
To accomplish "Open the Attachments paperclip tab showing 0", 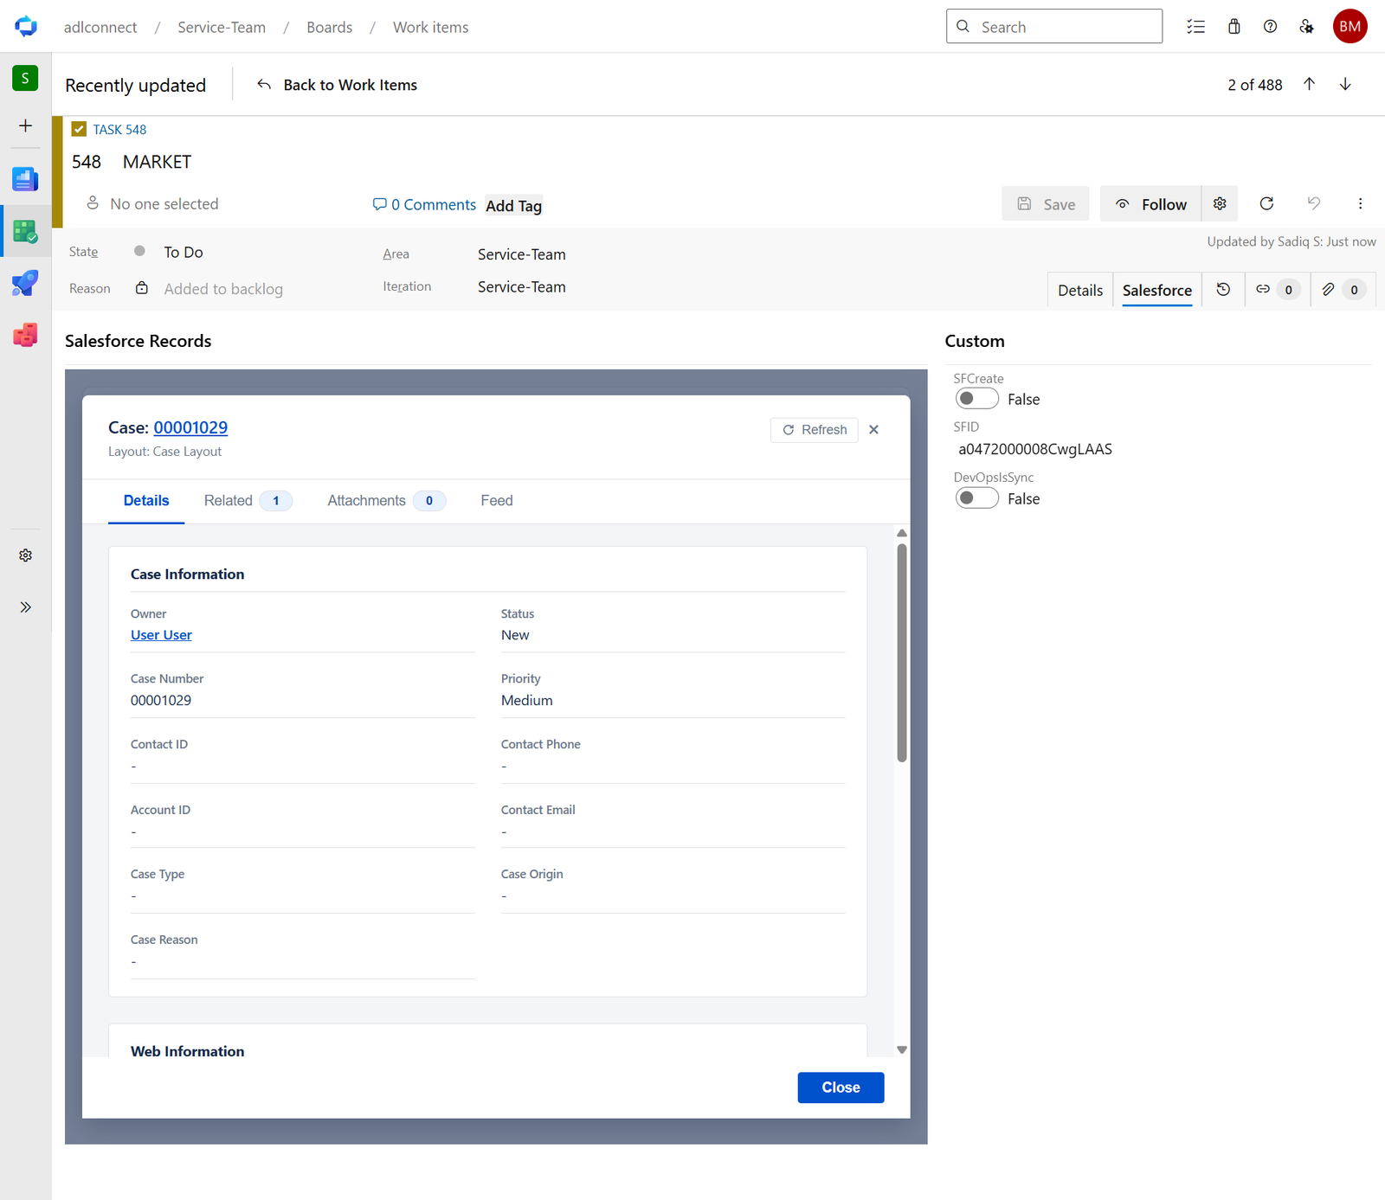I will click(x=1343, y=290).
